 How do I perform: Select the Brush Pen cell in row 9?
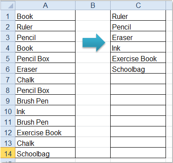45,100
